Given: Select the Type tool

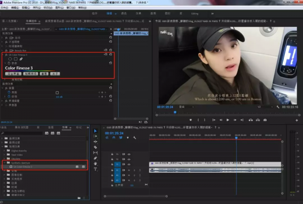Looking at the screenshot, I should [x=95, y=169].
